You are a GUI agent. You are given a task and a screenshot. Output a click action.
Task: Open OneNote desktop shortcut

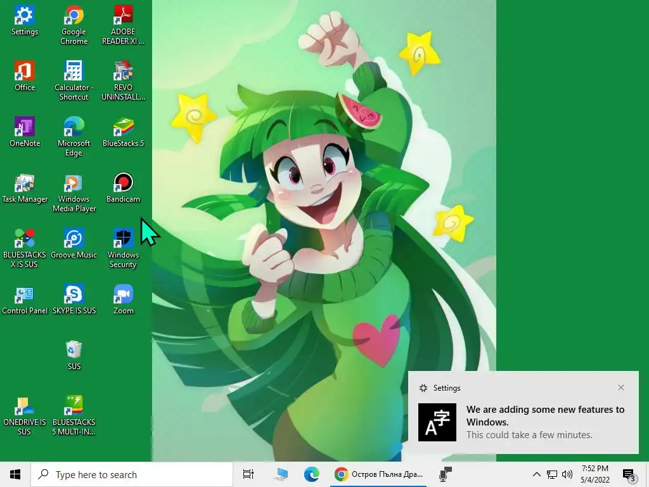coord(25,132)
